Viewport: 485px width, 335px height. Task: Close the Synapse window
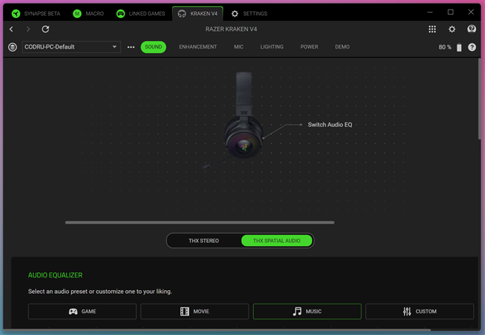(471, 13)
